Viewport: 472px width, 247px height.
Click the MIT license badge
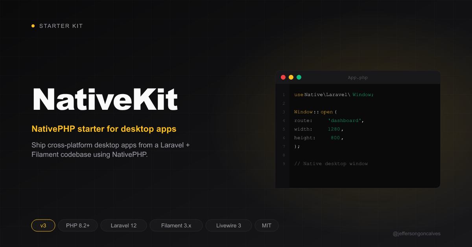267,225
